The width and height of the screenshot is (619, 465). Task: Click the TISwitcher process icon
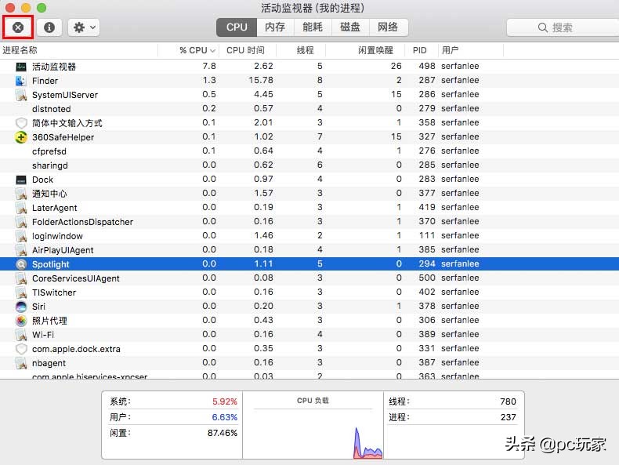[x=21, y=292]
